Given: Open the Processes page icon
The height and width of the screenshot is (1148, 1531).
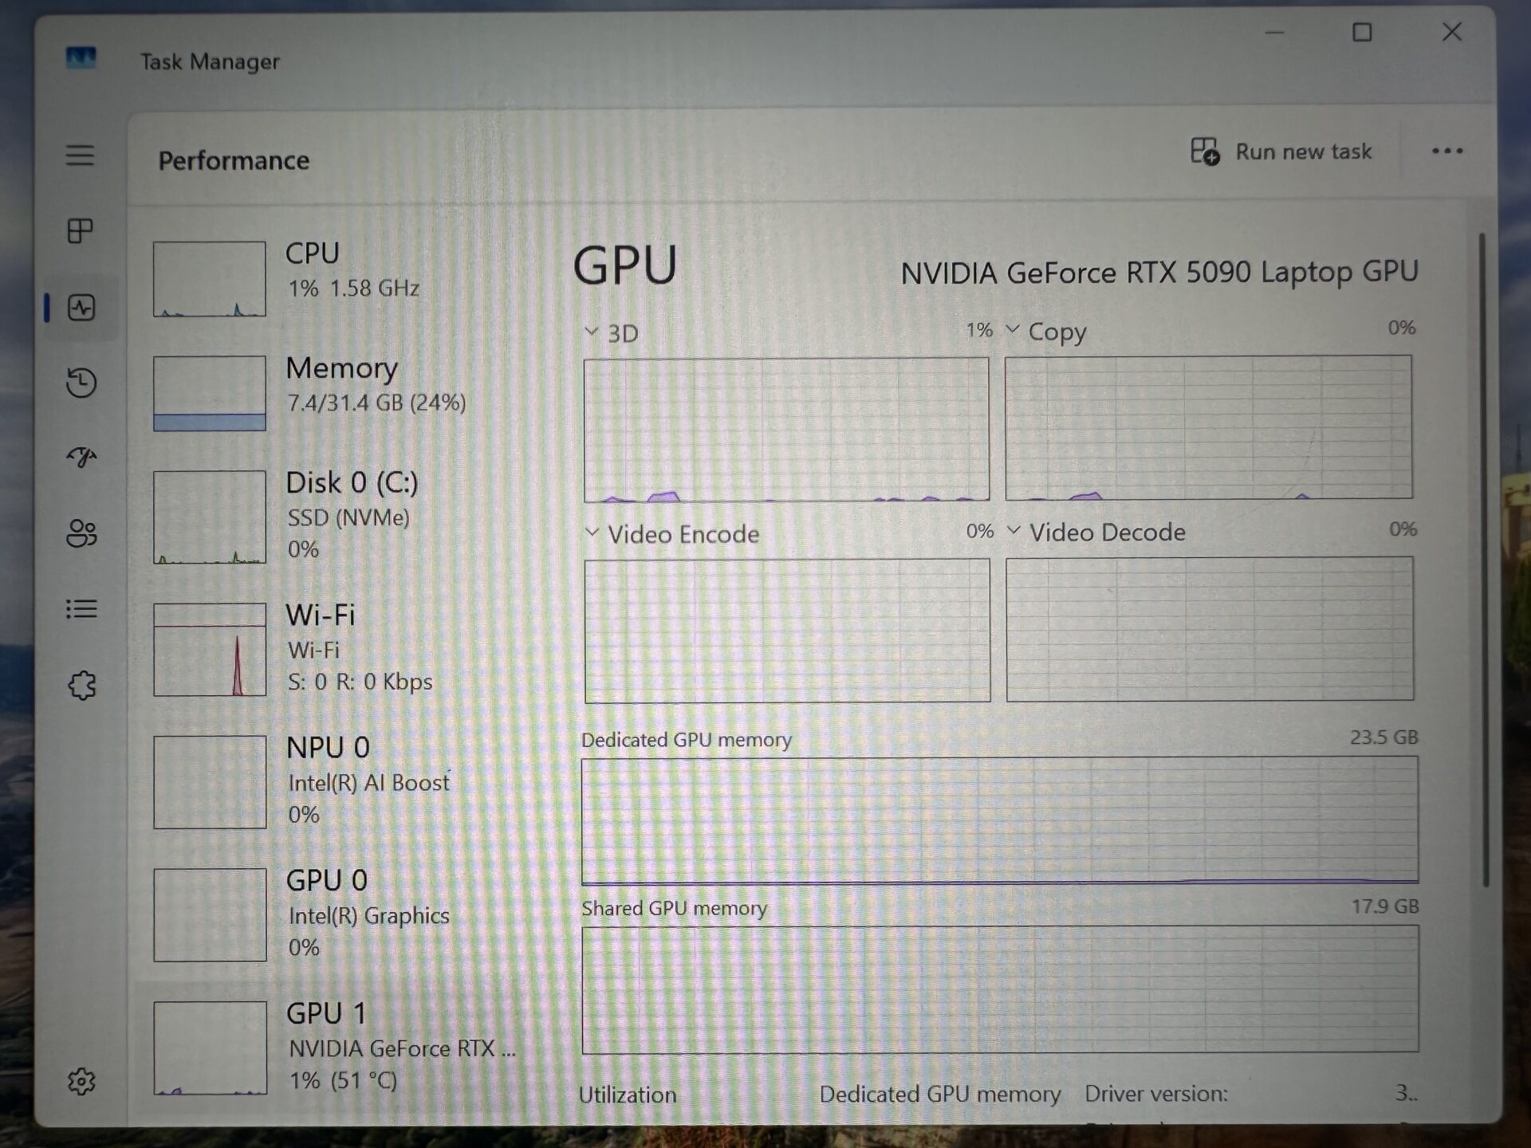Looking at the screenshot, I should point(80,231).
